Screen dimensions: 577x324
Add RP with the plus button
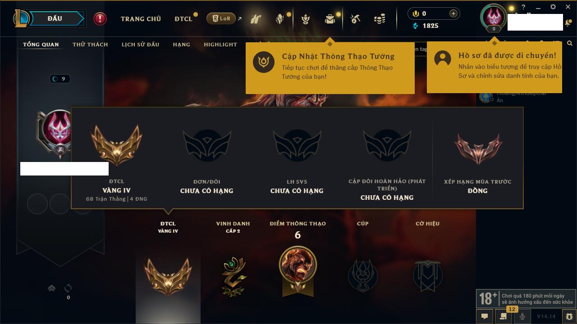[453, 13]
